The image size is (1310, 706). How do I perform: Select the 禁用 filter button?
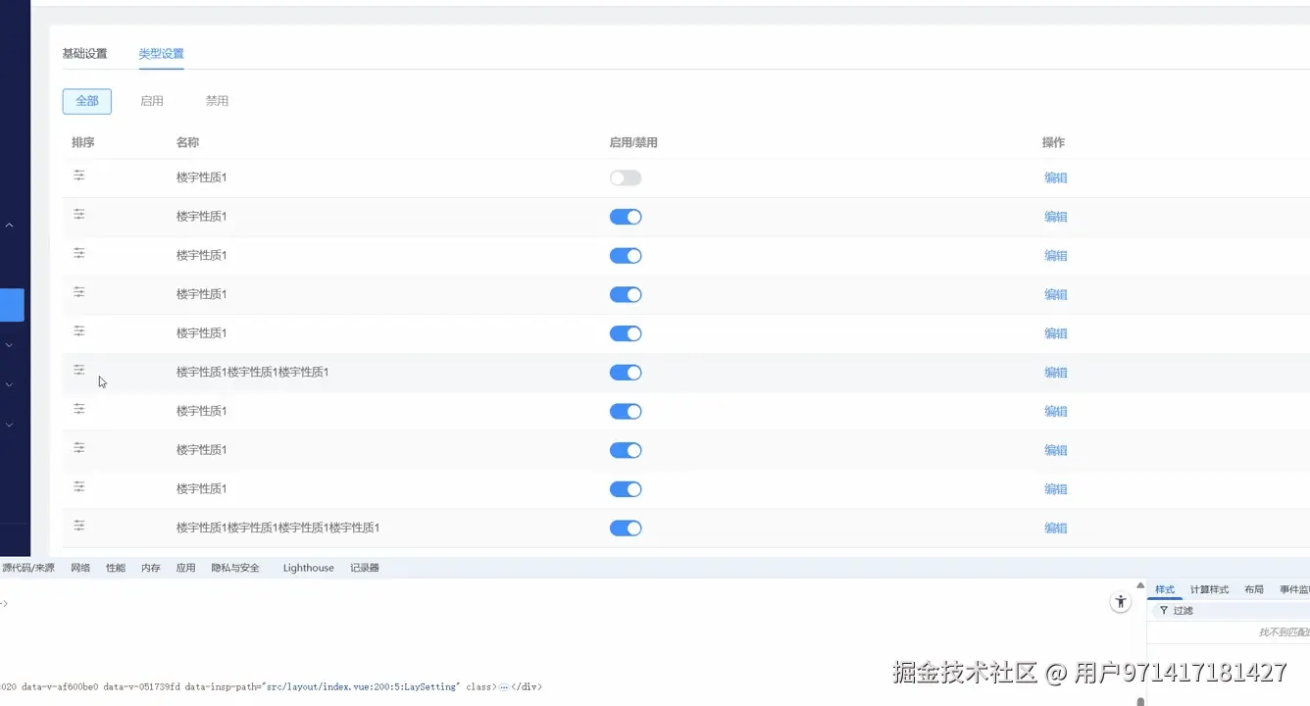coord(218,101)
